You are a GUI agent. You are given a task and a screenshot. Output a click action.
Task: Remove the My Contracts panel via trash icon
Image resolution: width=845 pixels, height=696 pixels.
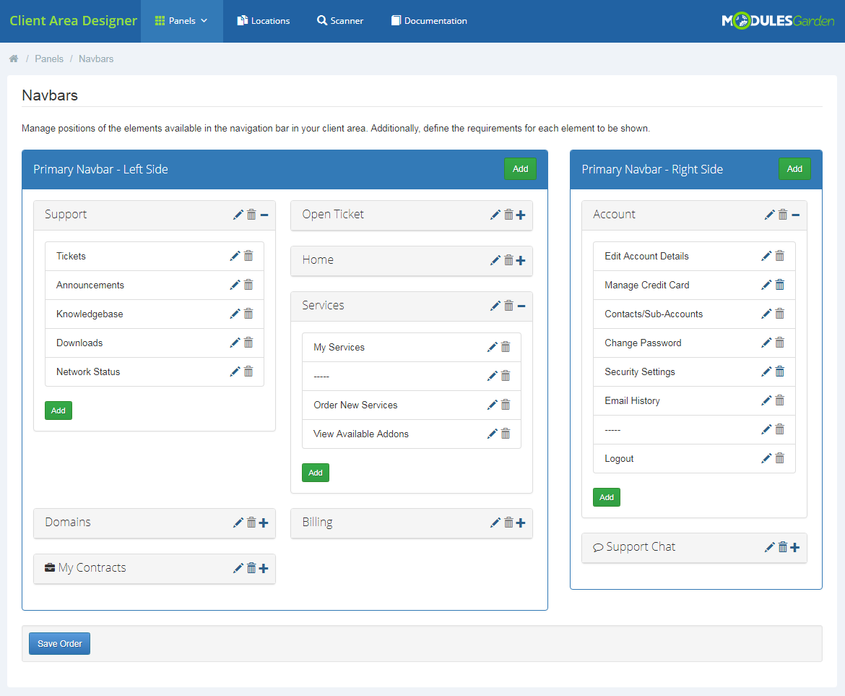(251, 568)
